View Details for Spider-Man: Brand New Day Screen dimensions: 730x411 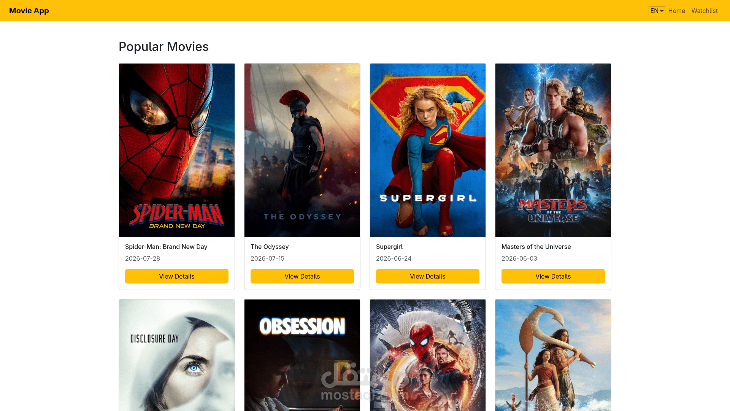pyautogui.click(x=177, y=276)
